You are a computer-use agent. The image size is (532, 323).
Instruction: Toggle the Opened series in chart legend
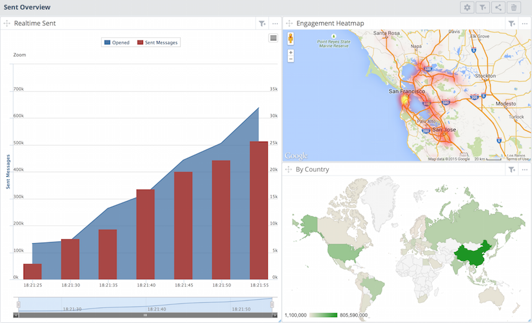117,43
